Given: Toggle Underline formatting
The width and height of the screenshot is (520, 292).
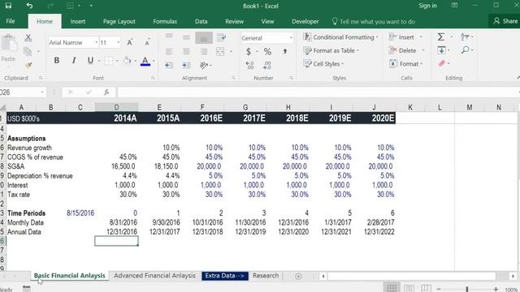Looking at the screenshot, I should pyautogui.click(x=90, y=60).
